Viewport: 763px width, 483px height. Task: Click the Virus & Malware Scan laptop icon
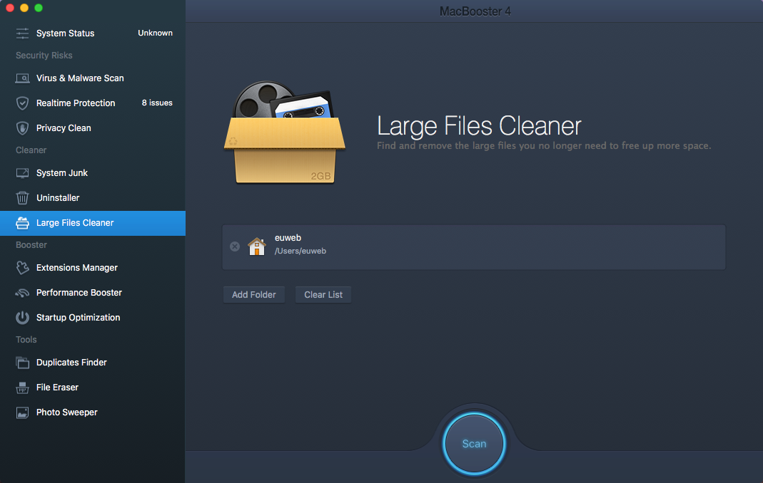pos(22,78)
